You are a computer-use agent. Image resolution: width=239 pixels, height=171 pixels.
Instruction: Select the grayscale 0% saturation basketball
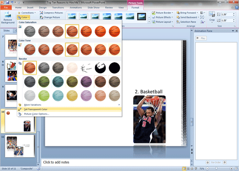30,31
